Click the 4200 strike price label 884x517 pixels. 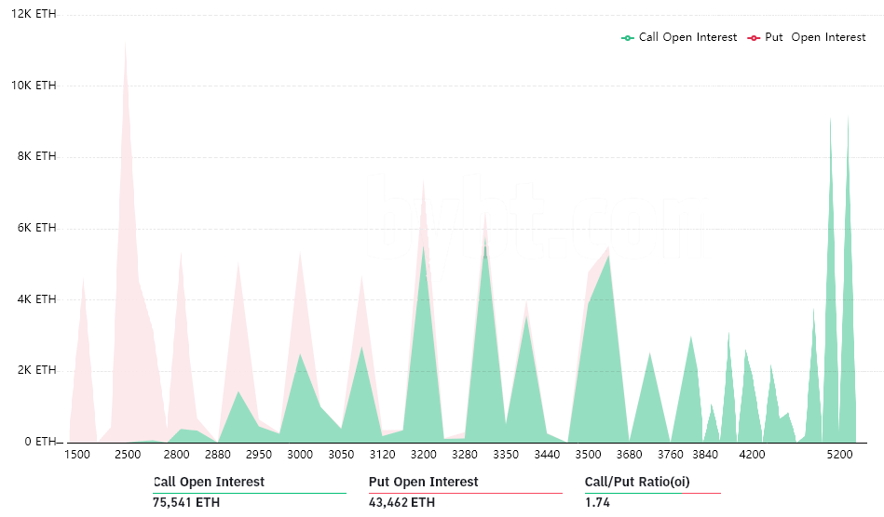point(752,455)
